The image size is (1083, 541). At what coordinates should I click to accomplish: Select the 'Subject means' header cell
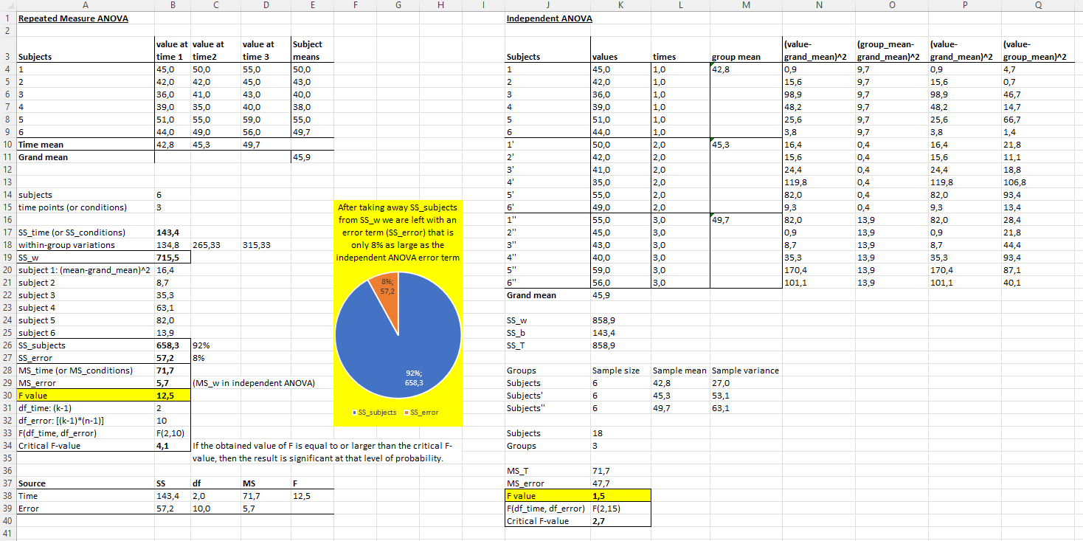(313, 50)
